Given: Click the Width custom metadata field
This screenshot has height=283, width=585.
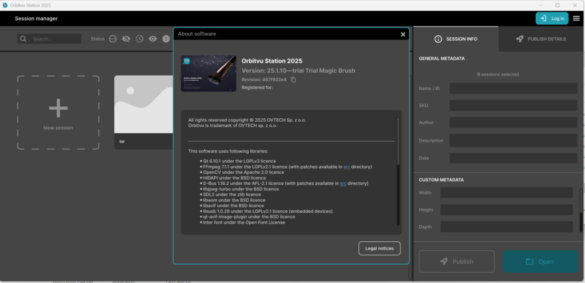Looking at the screenshot, I should 507,193.
